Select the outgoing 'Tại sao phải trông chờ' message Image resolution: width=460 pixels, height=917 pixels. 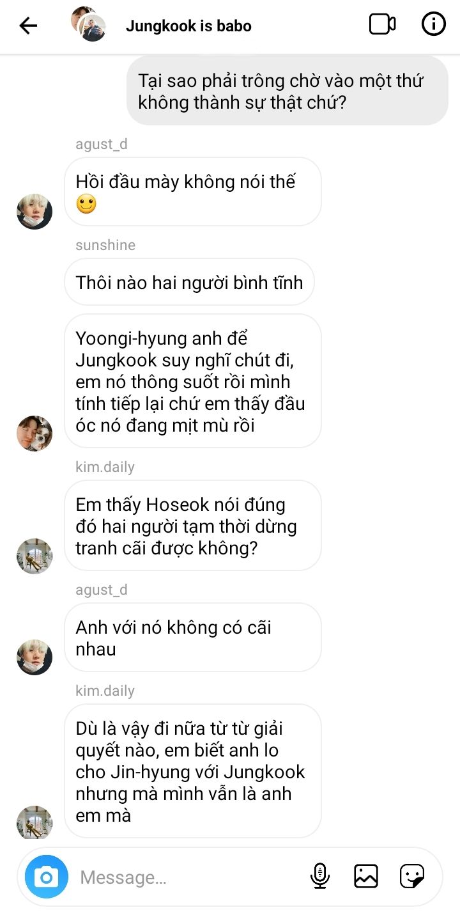pyautogui.click(x=287, y=90)
